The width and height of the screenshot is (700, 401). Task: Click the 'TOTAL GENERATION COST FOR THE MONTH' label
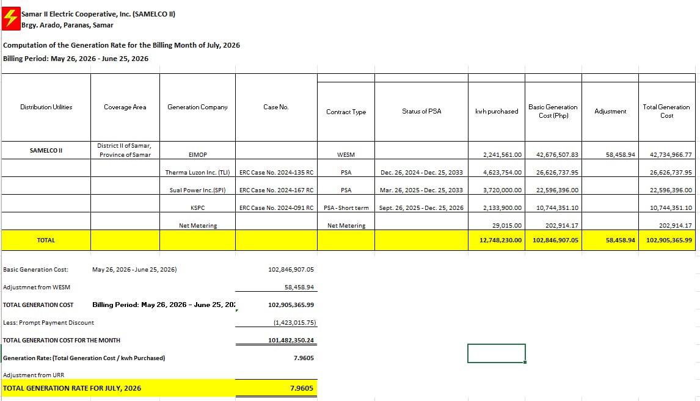62,341
